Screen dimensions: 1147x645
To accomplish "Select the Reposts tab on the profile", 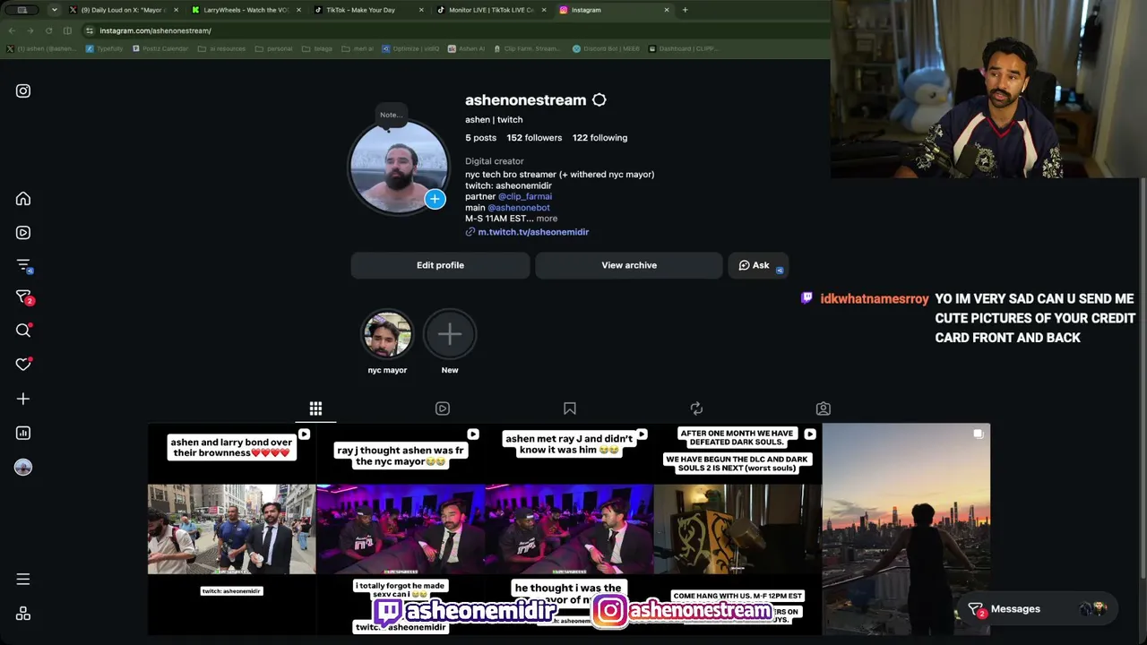I will (x=696, y=408).
